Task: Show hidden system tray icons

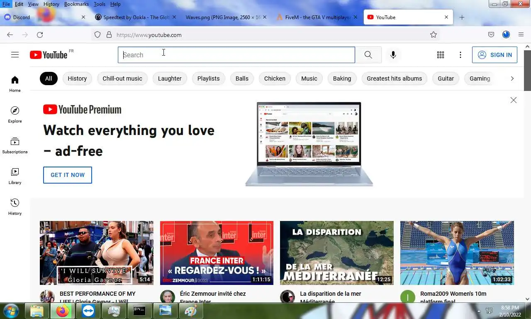Action: click(x=479, y=311)
